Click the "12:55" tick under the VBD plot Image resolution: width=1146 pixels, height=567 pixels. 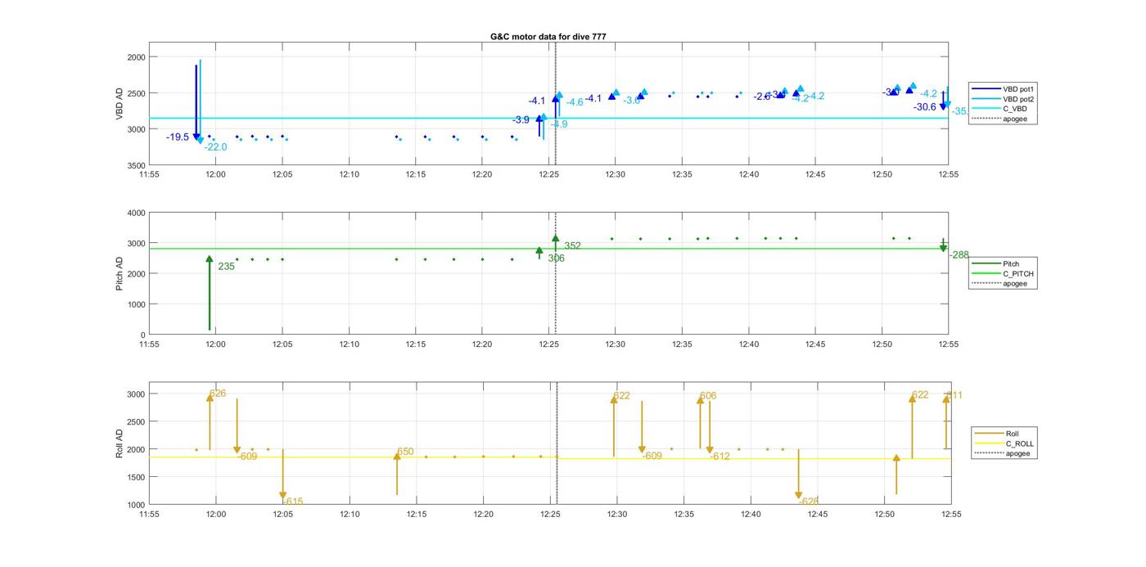[x=949, y=174]
